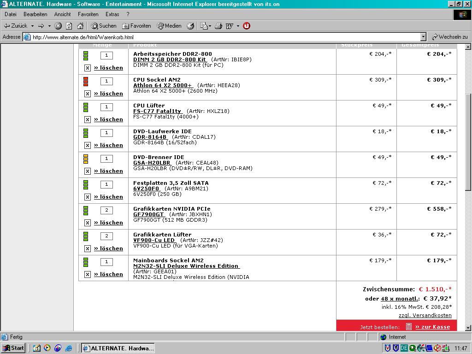Click the X delete box for GDR-8164B drive

pos(87,145)
